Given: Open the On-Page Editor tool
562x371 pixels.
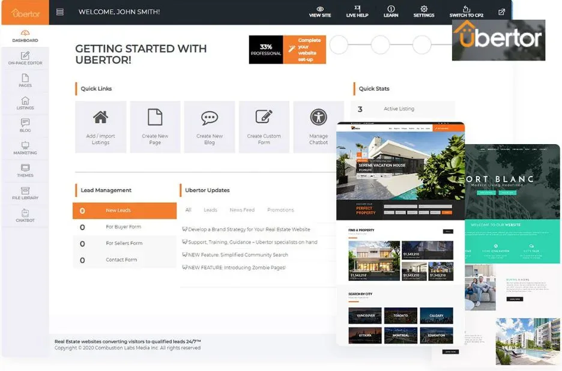Looking at the screenshot, I should click(x=25, y=58).
